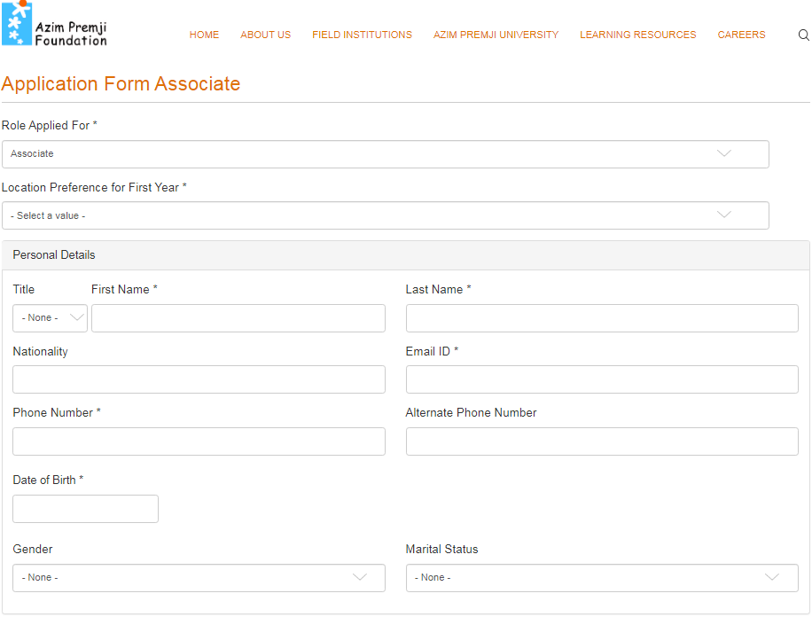Click the Alternate Phone Number label

[x=471, y=413]
